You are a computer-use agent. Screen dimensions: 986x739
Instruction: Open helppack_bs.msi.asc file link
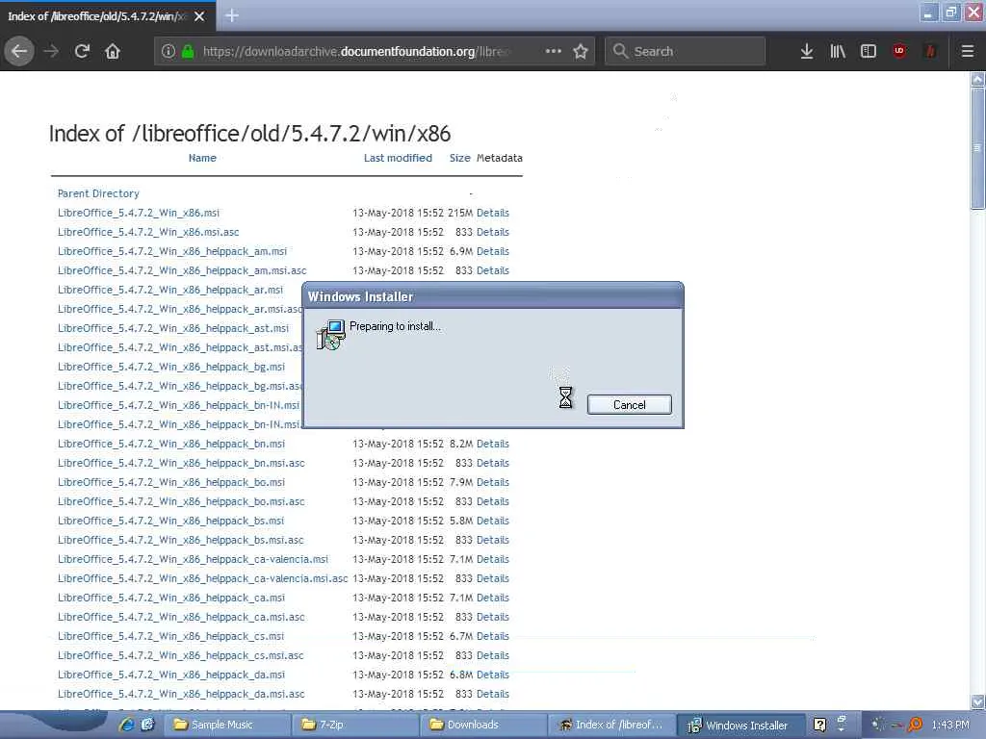click(x=180, y=540)
